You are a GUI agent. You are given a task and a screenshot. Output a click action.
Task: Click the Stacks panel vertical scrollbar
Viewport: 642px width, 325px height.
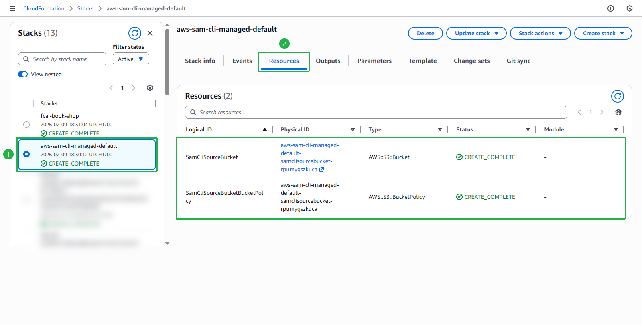pyautogui.click(x=167, y=62)
